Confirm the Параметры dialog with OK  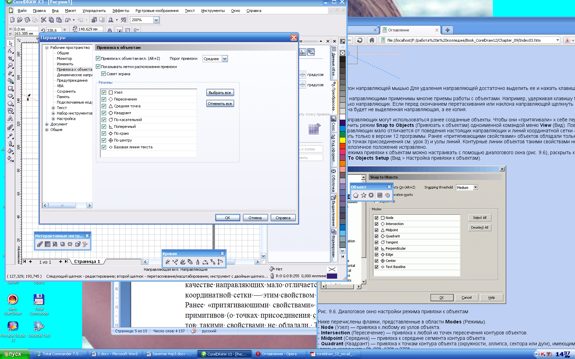228,218
